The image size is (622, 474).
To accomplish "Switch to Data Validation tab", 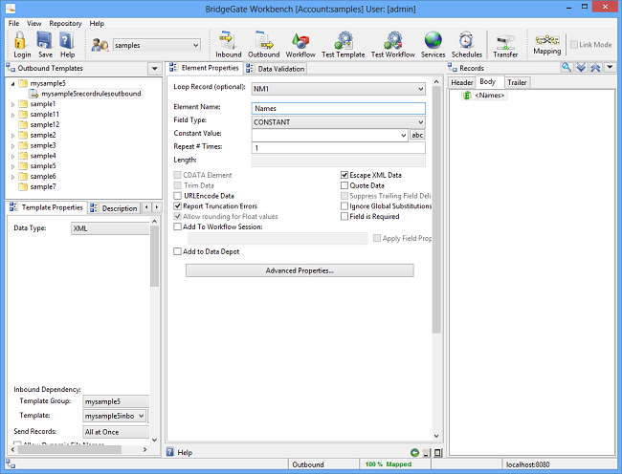I will point(276,69).
